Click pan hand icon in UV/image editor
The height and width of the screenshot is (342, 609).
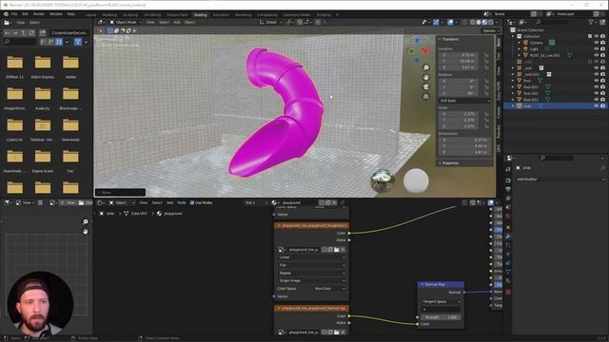click(x=85, y=232)
